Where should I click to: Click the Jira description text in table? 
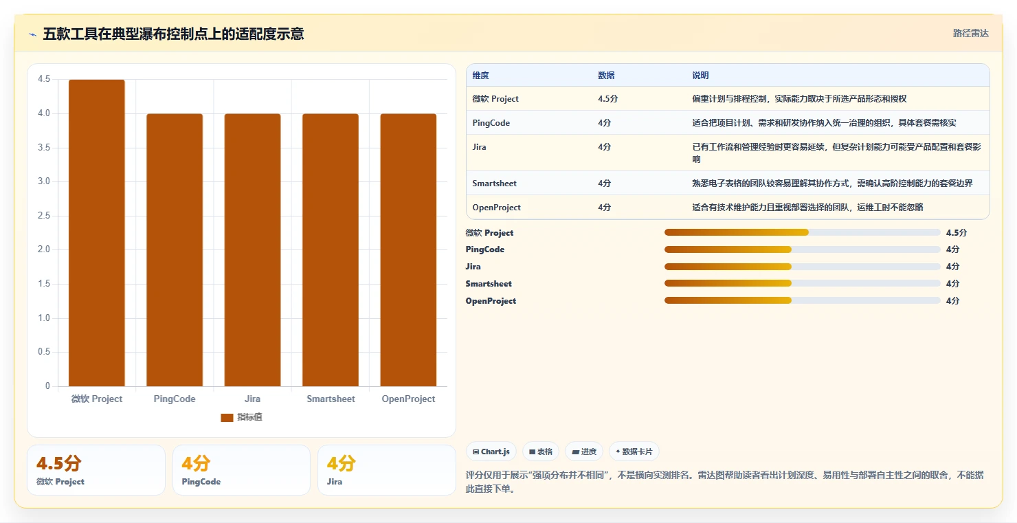(836, 153)
